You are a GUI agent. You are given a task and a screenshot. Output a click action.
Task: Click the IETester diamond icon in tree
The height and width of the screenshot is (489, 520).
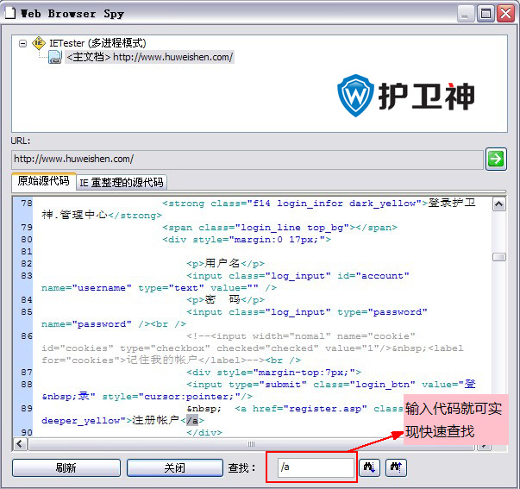click(x=39, y=43)
